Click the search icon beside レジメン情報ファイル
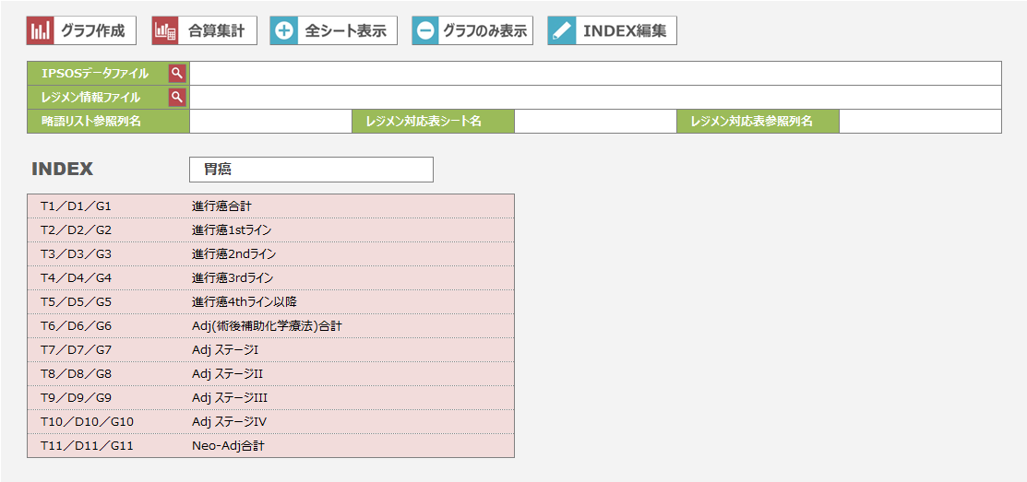Viewport: 1027px width, 482px height. (x=177, y=98)
